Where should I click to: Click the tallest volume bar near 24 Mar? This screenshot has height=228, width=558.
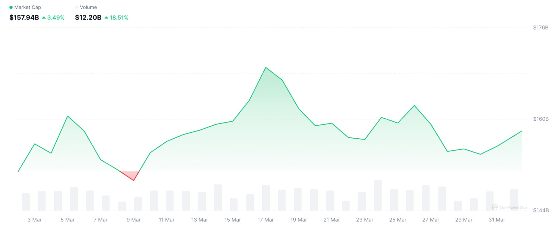tap(378, 195)
